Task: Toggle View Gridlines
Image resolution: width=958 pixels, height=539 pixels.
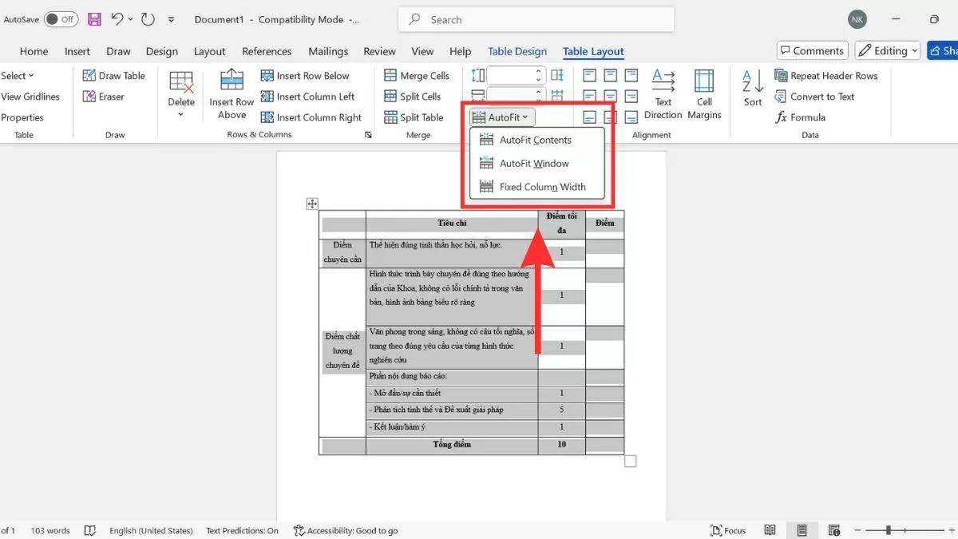Action: (x=30, y=97)
